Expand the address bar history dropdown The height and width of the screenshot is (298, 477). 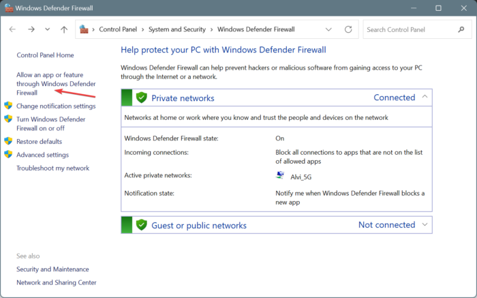tap(328, 29)
